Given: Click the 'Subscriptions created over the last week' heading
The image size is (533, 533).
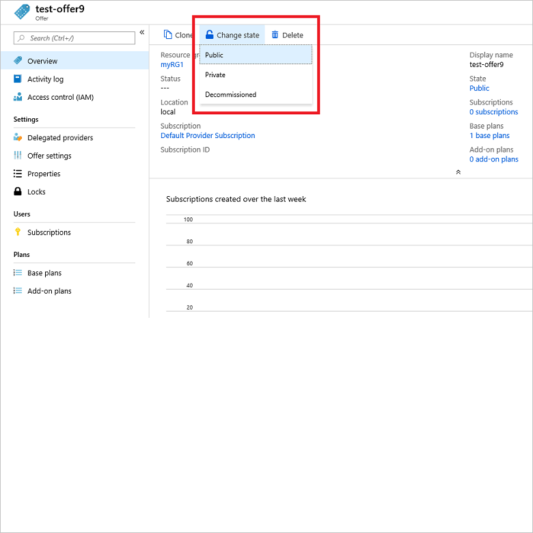Looking at the screenshot, I should click(x=236, y=199).
